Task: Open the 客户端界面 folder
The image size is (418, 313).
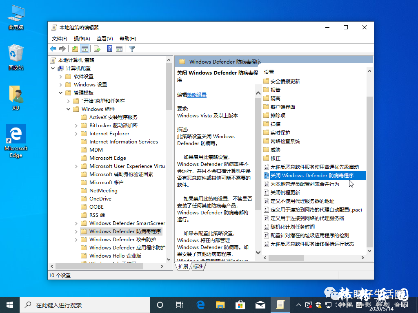Action: pos(279,107)
